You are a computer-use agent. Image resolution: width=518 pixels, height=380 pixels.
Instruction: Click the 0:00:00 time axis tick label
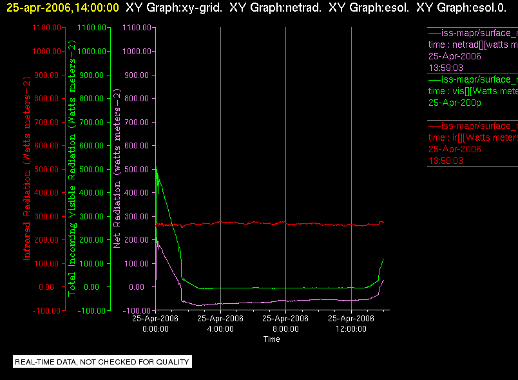point(155,323)
